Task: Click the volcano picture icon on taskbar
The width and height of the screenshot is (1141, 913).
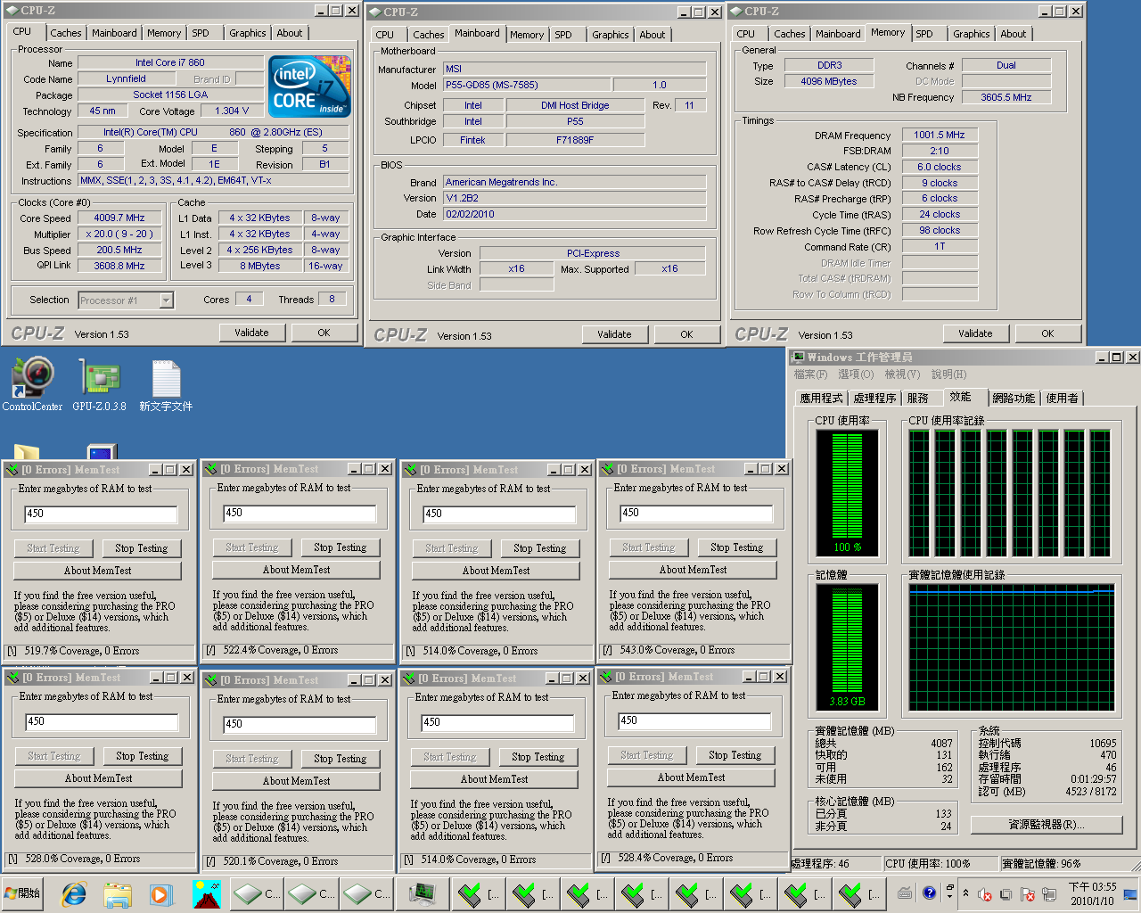Action: pyautogui.click(x=206, y=893)
